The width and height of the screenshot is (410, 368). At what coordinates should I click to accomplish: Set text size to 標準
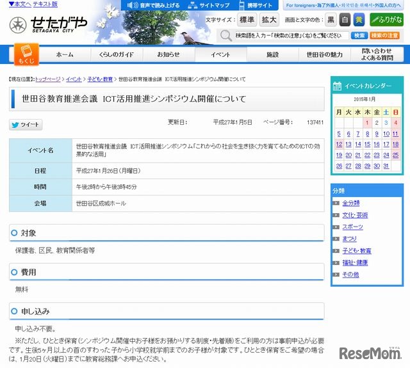click(247, 19)
